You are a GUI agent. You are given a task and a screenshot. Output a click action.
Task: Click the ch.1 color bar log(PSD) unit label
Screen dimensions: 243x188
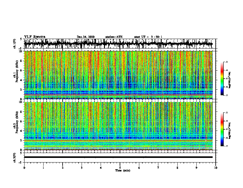(x=229, y=80)
